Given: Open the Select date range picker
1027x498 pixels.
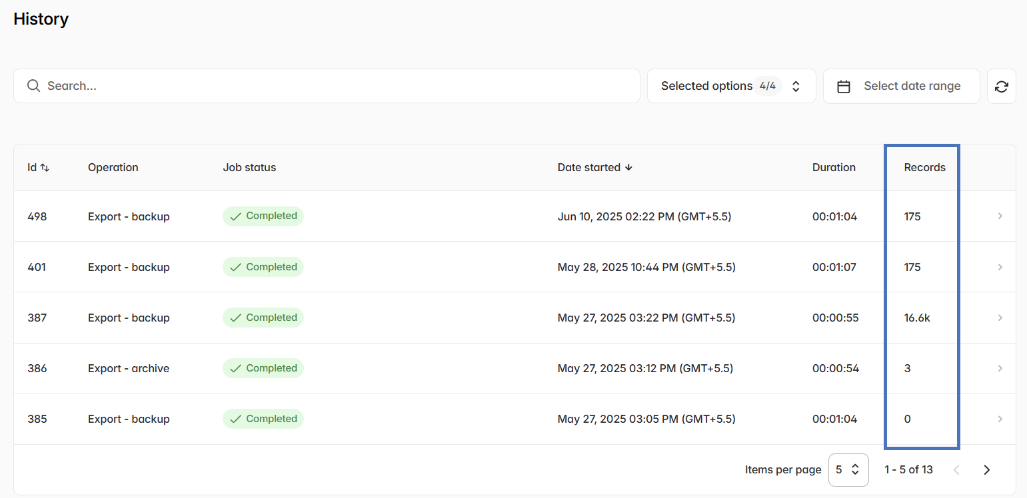Looking at the screenshot, I should click(x=911, y=87).
